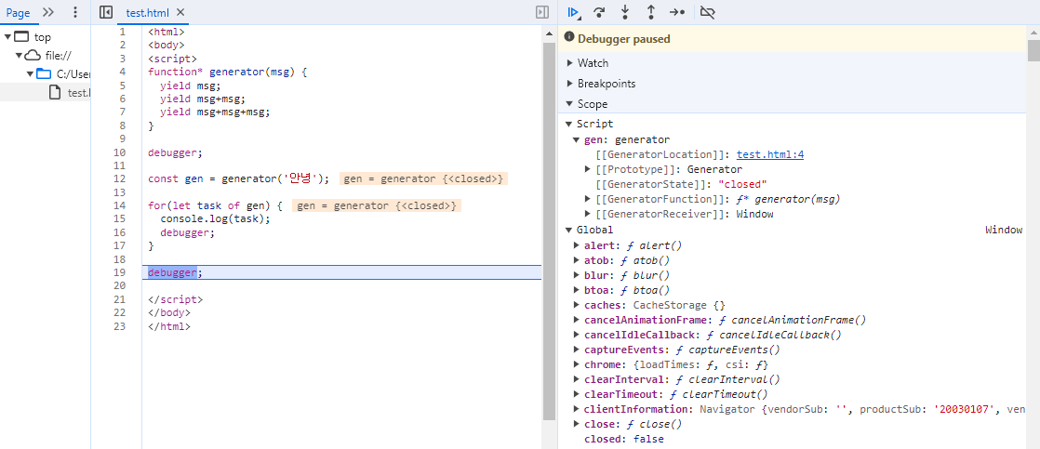Expand captureEvents entry
The height and width of the screenshot is (449, 1040).
(x=577, y=350)
